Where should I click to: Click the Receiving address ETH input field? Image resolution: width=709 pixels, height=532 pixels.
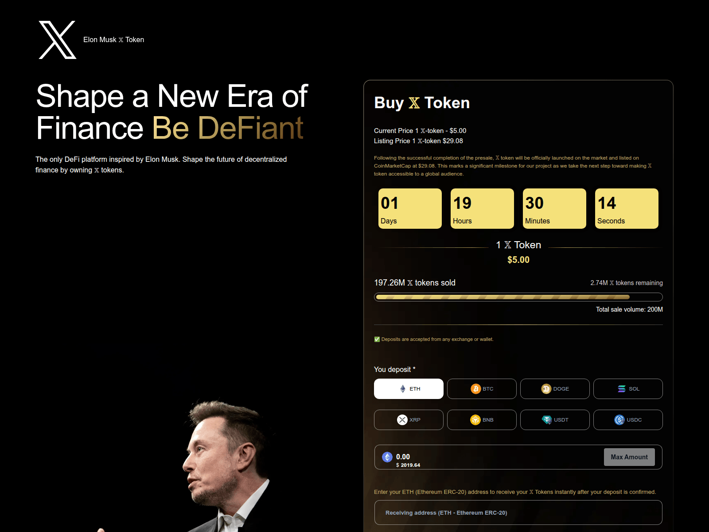coord(518,512)
